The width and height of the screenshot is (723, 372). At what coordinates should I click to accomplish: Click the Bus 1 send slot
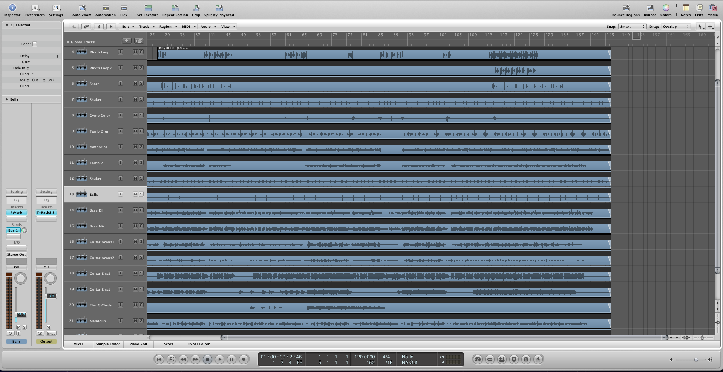coord(14,230)
